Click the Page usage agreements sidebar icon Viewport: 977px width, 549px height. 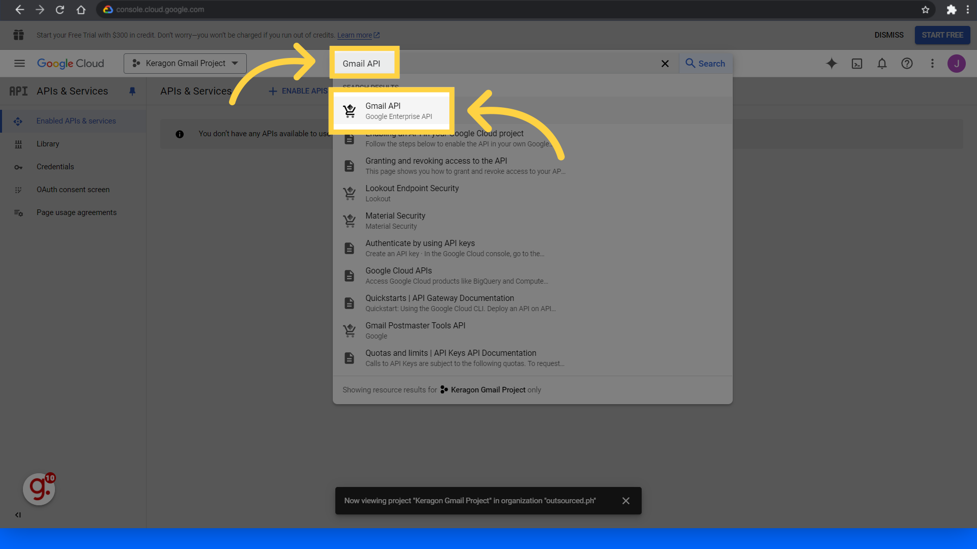coord(18,213)
